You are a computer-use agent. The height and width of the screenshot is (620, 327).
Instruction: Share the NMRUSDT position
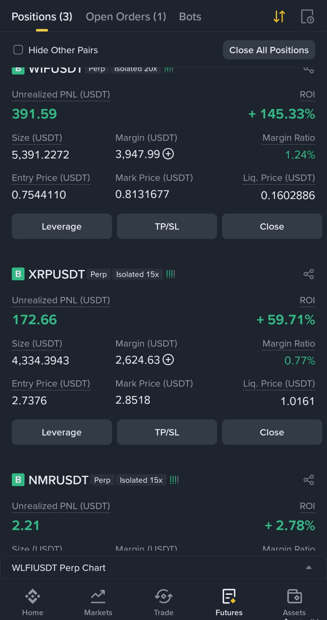tap(308, 480)
